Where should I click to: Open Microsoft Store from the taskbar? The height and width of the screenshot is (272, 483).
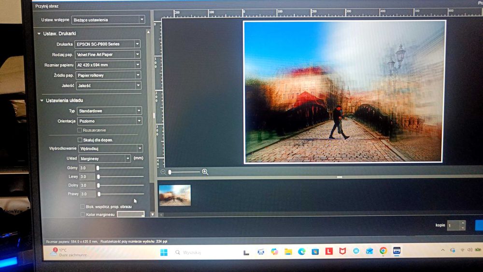tap(315, 252)
